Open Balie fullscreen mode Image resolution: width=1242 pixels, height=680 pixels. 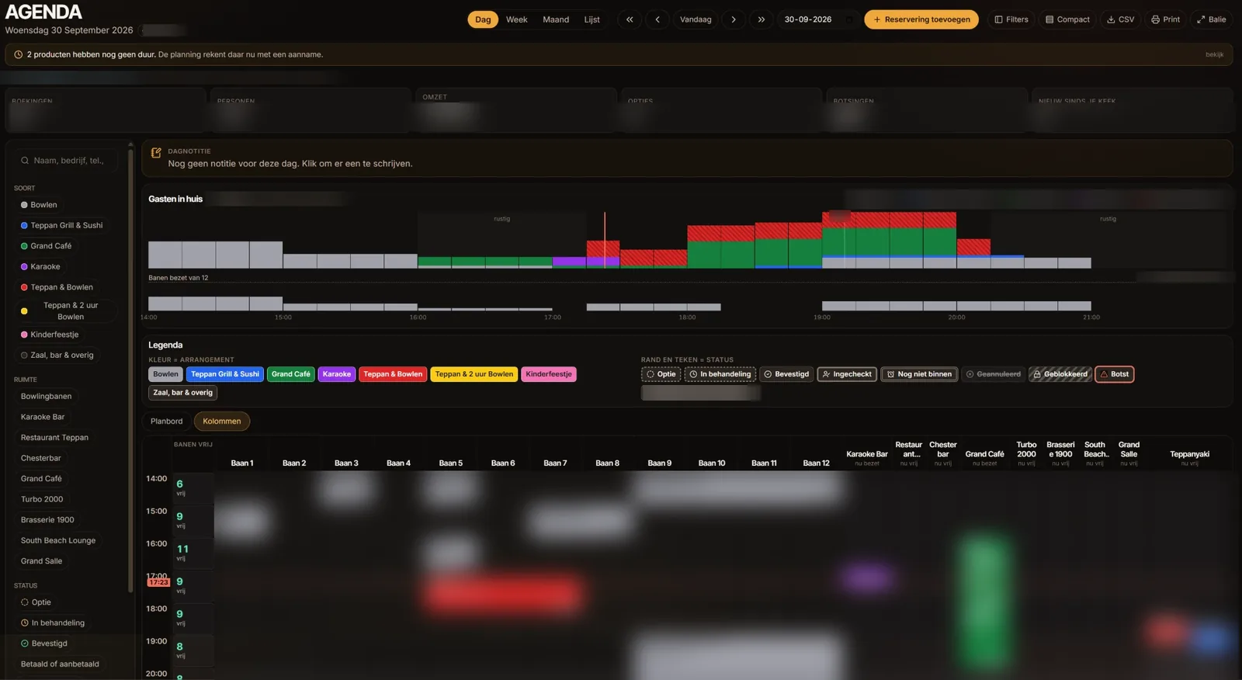(1211, 19)
